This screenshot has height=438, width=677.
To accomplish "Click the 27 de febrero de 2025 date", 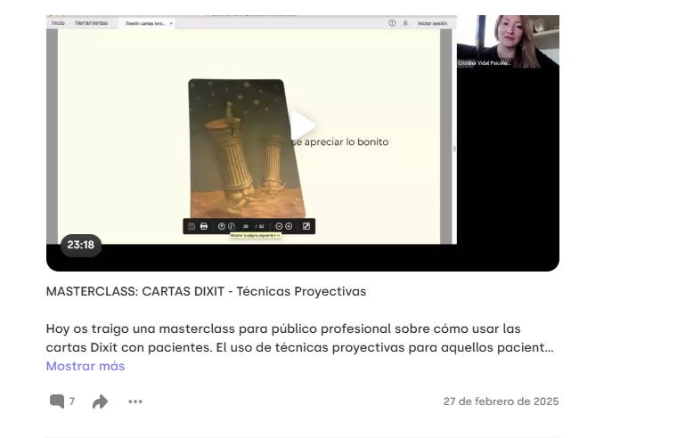I will point(501,401).
